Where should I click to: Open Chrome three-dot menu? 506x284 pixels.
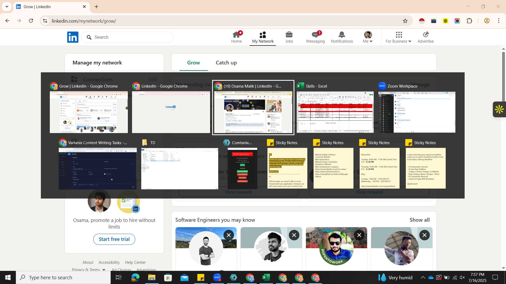click(x=499, y=21)
